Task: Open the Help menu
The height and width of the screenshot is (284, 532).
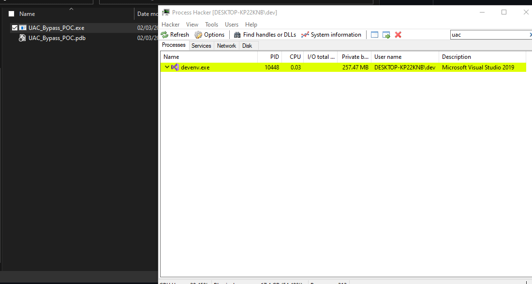Action: [251, 24]
